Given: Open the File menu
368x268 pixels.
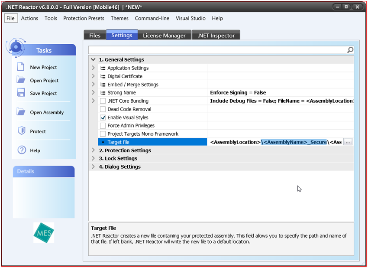Looking at the screenshot, I should 10,18.
